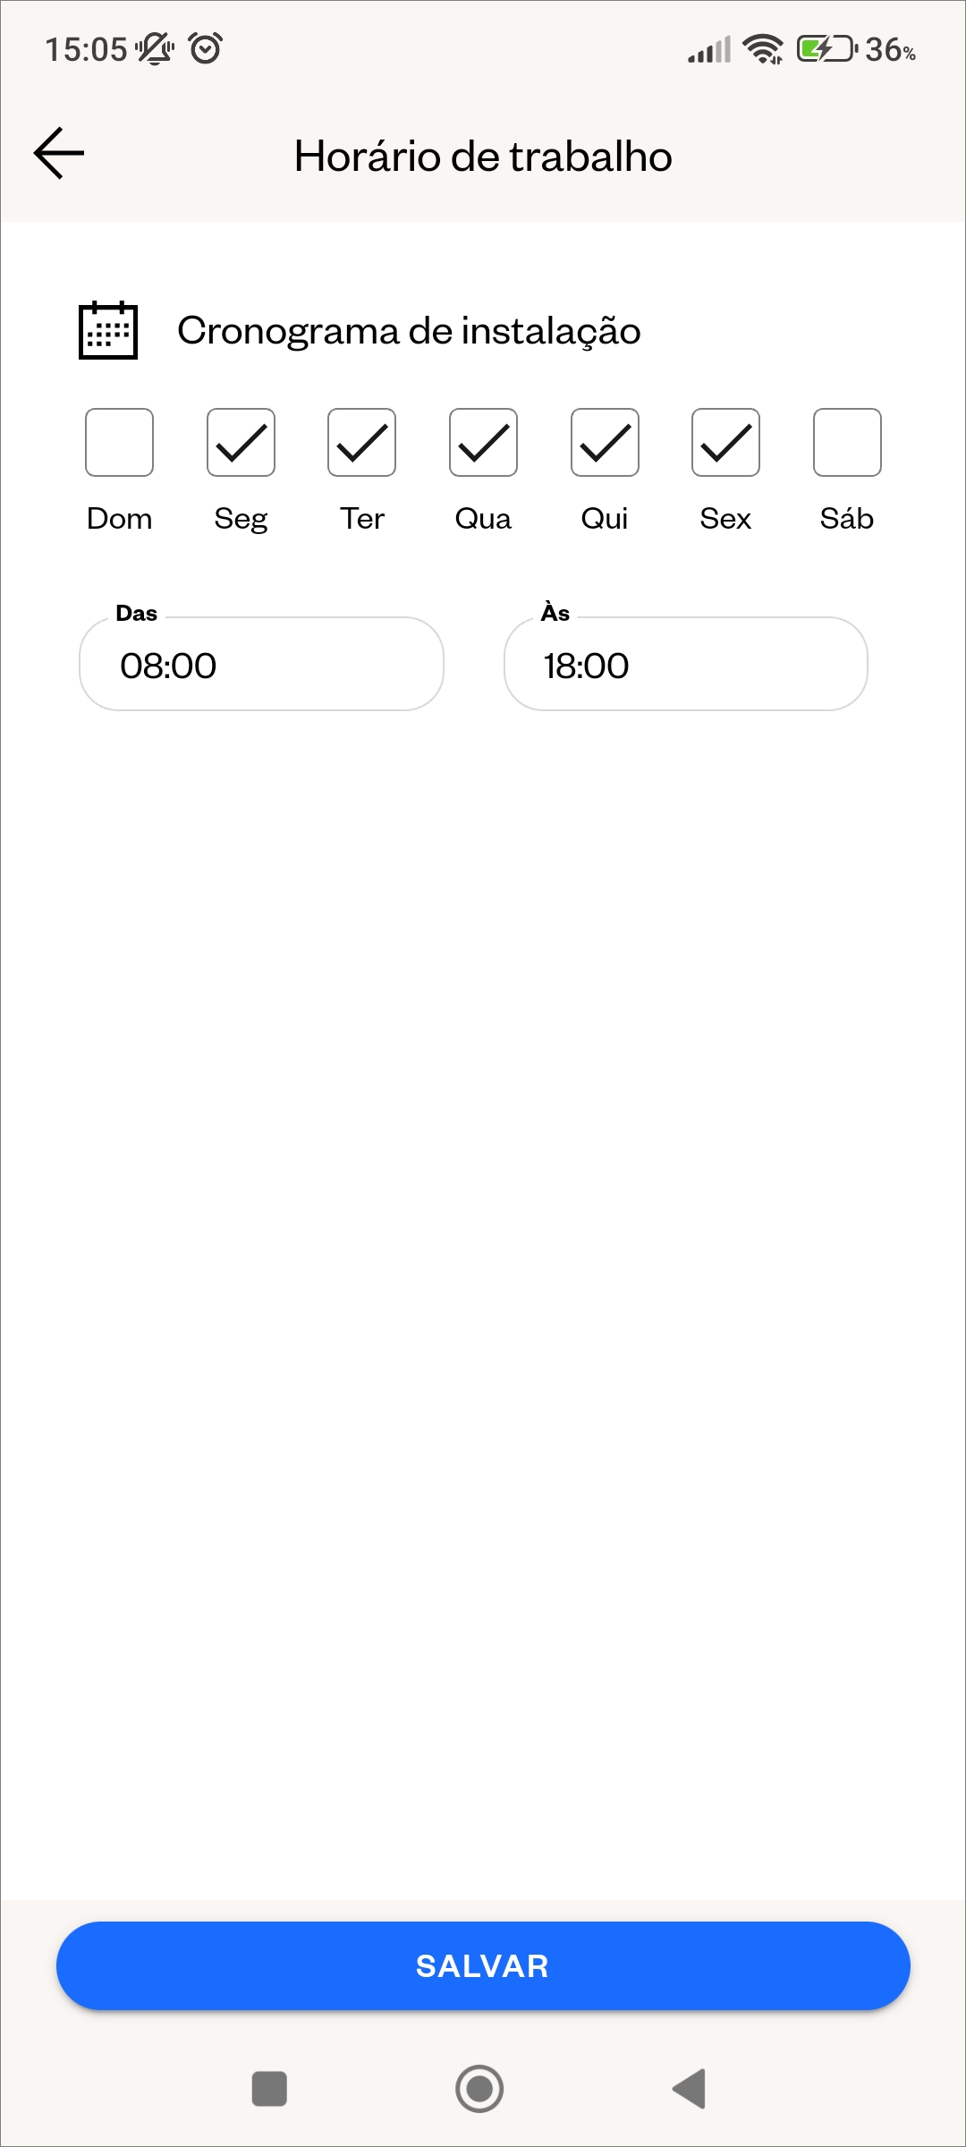The height and width of the screenshot is (2147, 966).
Task: Open the Das start time picker
Action: 261,664
